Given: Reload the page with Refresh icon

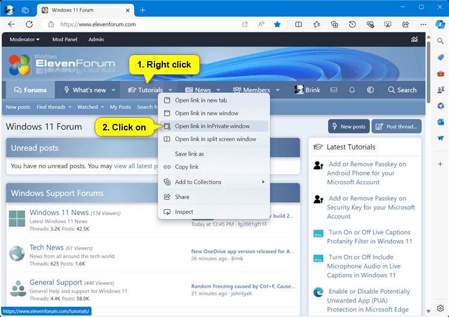Looking at the screenshot, I should tap(29, 25).
